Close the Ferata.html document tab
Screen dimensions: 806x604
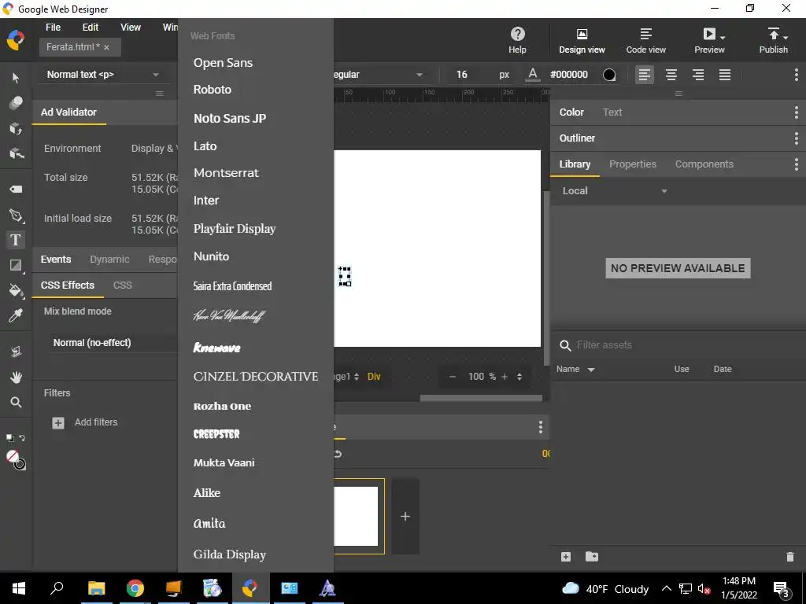(x=106, y=47)
